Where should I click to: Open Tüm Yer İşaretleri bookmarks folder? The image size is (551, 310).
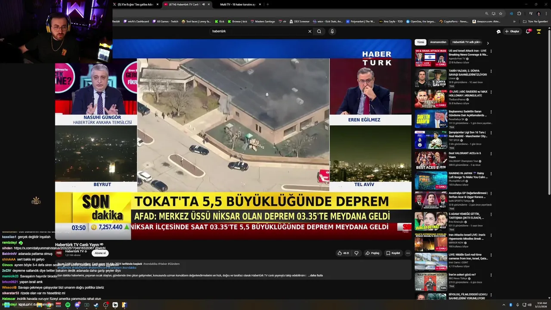click(x=536, y=22)
